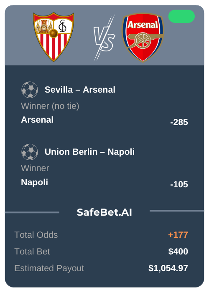
Task: Click the soccer ball icon beside Sevilla – Arsenal
Action: pos(30,90)
